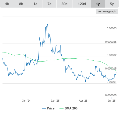Click the 0.00001 y-axis label
Screen dimensions: 119x115
[111, 82]
